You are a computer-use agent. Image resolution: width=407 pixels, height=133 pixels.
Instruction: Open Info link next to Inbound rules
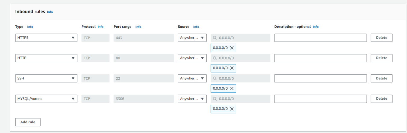[50, 12]
